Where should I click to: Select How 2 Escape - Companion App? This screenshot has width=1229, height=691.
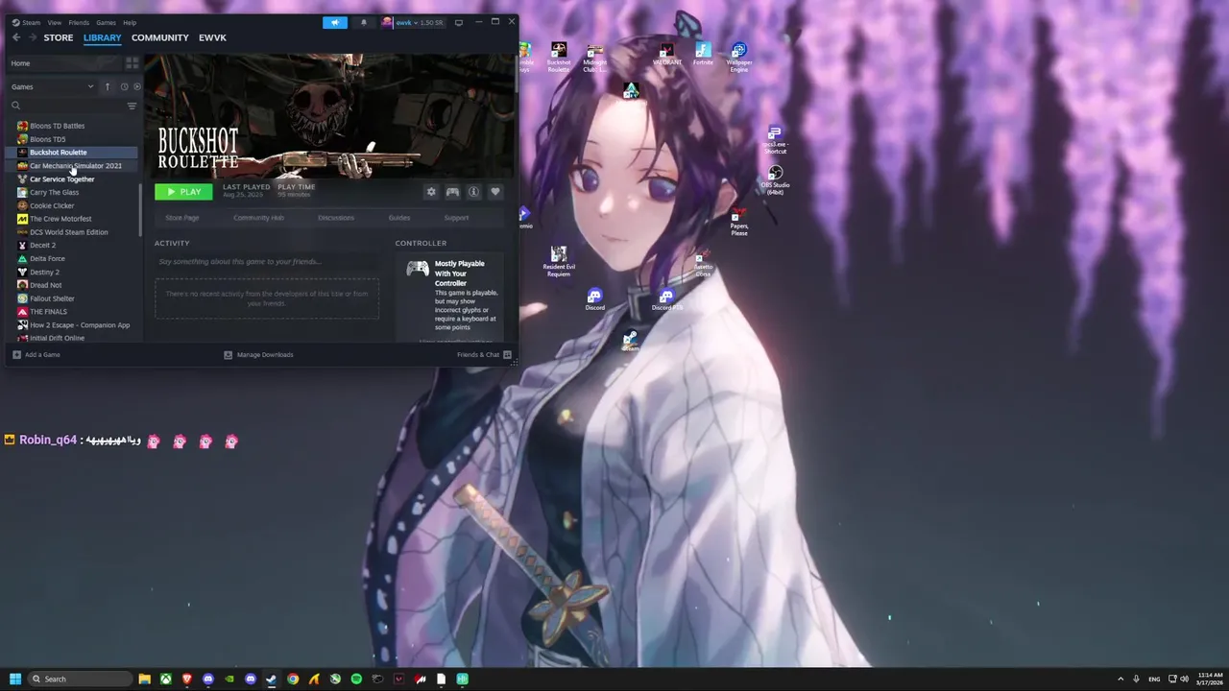(73, 325)
